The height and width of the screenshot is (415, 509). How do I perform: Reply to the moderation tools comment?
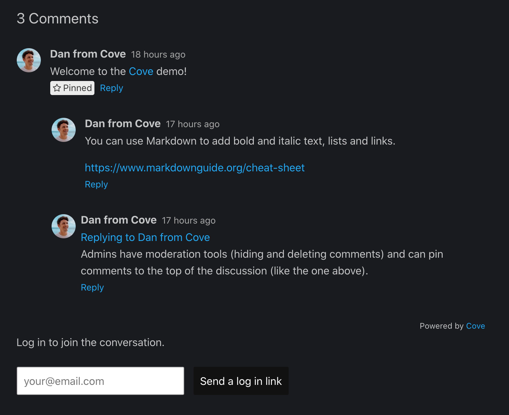(x=92, y=287)
